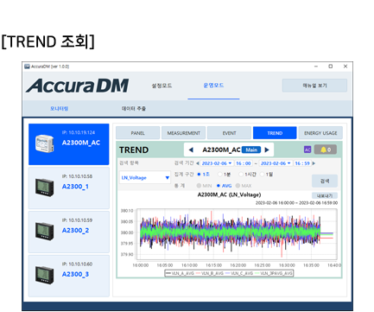Click the A2300M_AC device image
Screen dimensions: 374x312
click(x=44, y=143)
